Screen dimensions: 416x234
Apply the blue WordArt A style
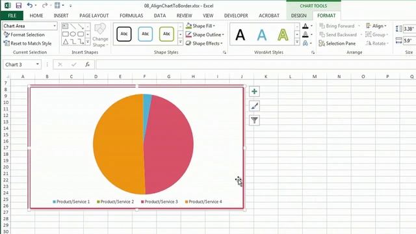[262, 34]
